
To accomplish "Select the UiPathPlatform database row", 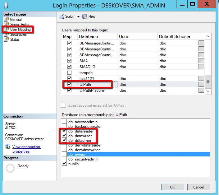I will click(x=133, y=91).
